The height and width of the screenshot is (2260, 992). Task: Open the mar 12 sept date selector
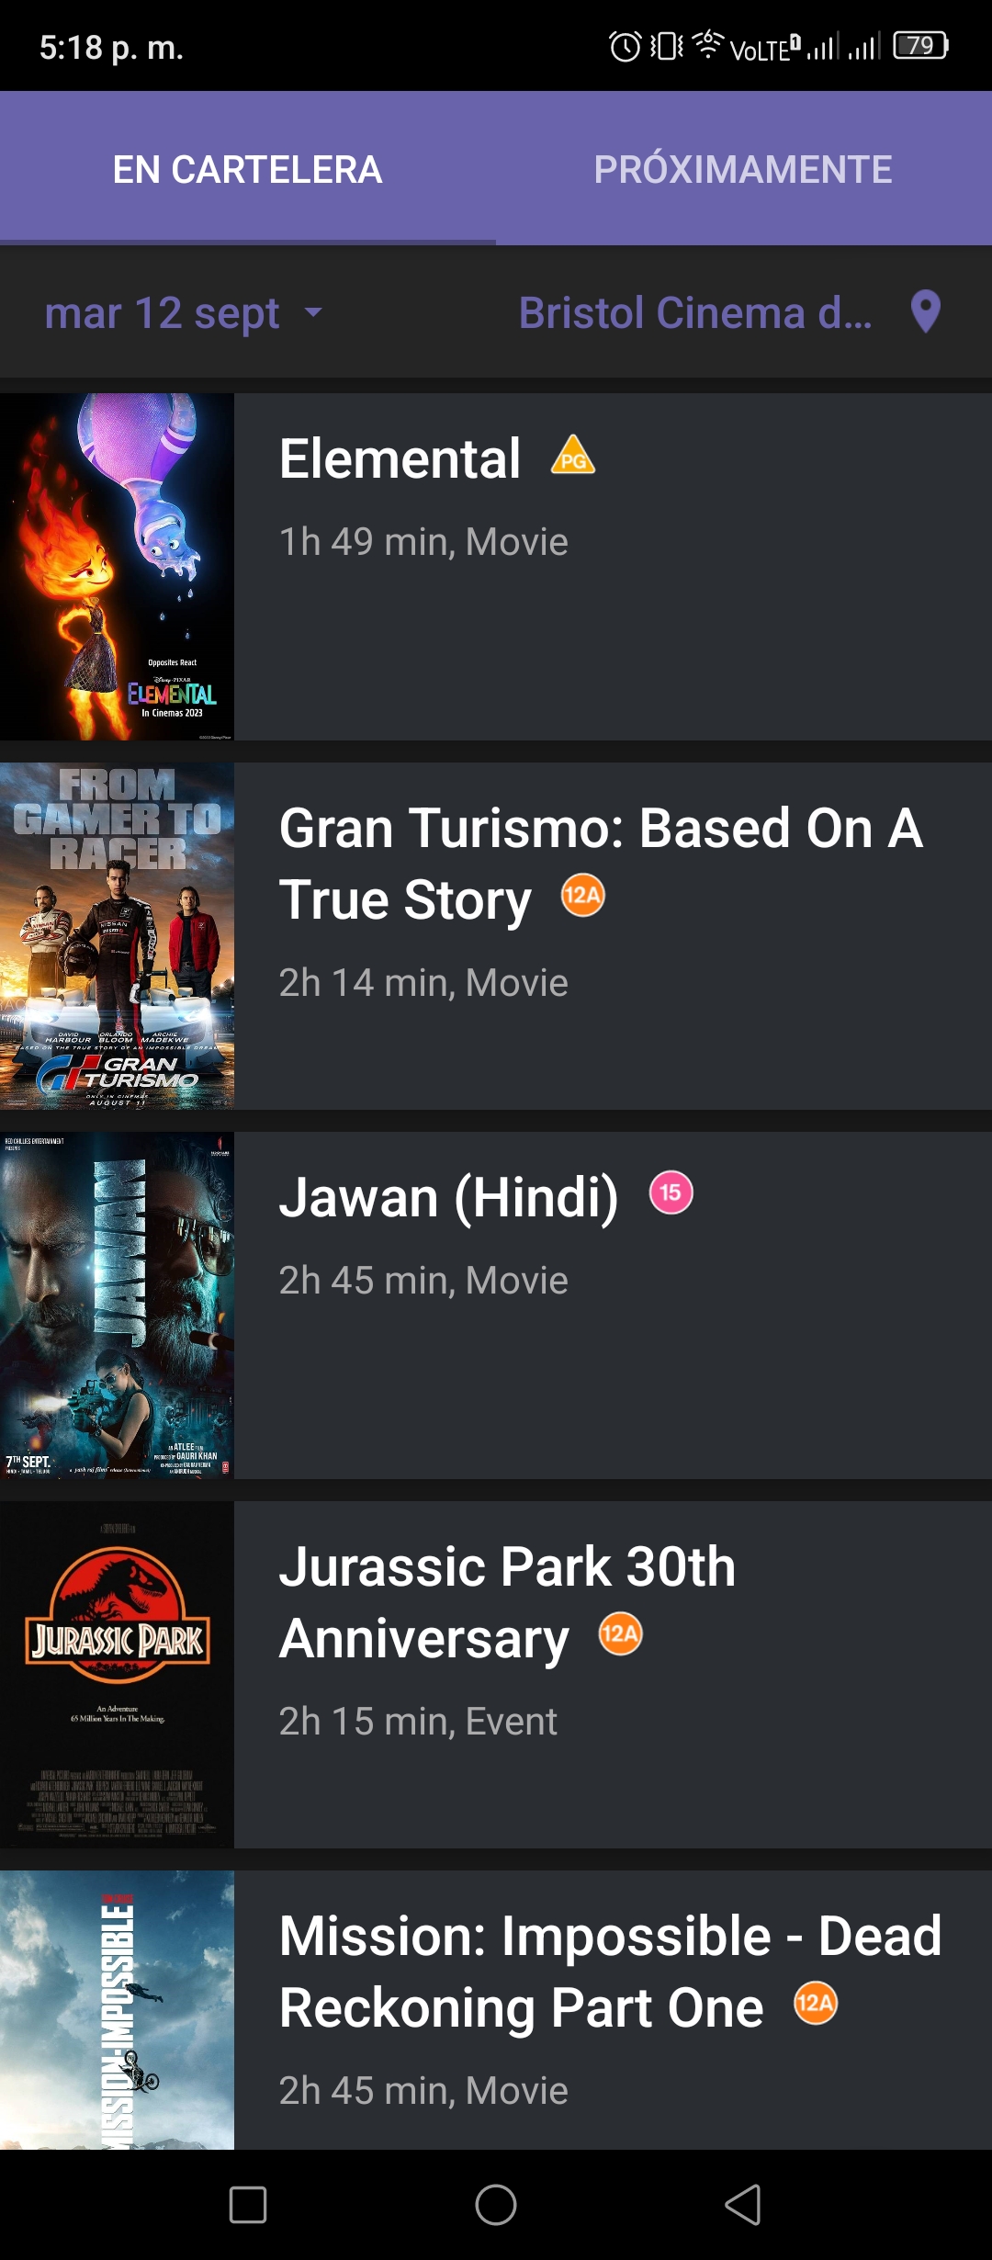point(184,313)
